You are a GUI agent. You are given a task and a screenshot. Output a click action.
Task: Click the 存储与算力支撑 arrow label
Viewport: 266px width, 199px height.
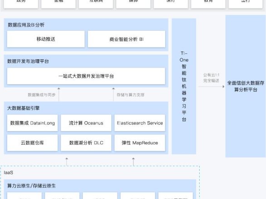coord(130,95)
